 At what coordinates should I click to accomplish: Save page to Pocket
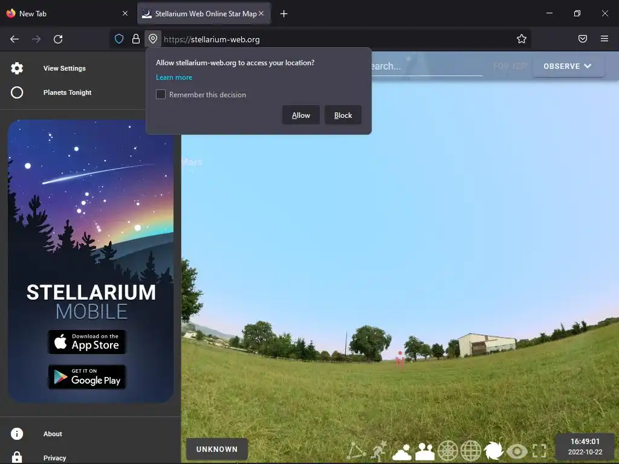click(583, 39)
